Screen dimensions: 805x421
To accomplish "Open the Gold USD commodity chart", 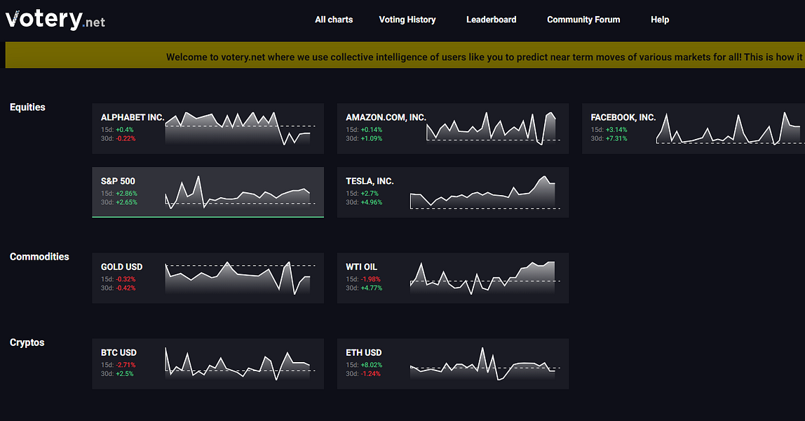I will coord(208,278).
